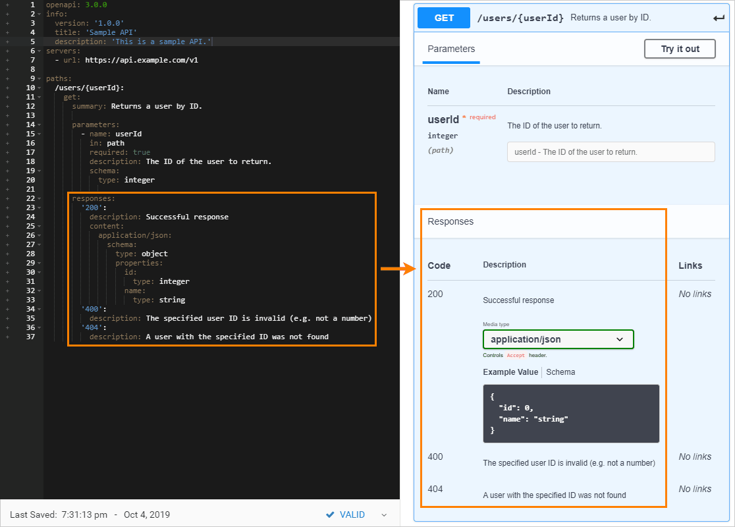Viewport: 735px width, 527px height.
Task: Switch to the Schema tab
Action: (560, 372)
